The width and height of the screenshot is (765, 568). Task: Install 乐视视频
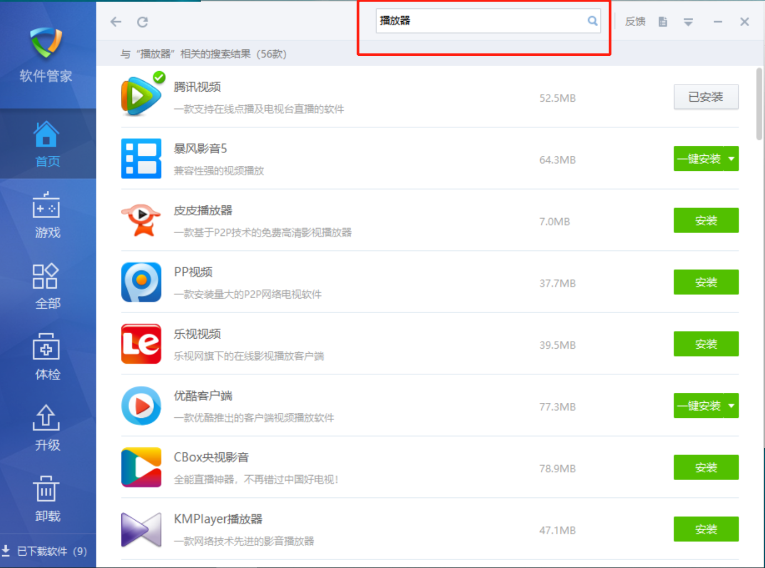pyautogui.click(x=706, y=344)
